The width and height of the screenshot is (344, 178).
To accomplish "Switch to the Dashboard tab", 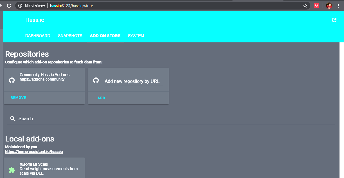I will coord(38,36).
